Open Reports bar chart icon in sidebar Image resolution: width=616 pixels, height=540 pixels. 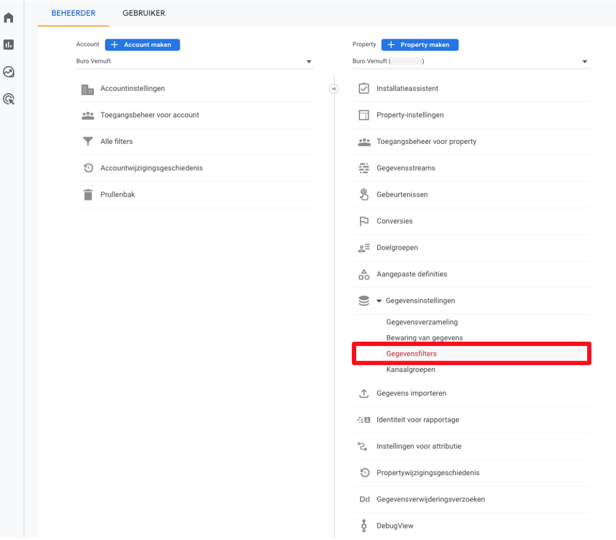[8, 44]
